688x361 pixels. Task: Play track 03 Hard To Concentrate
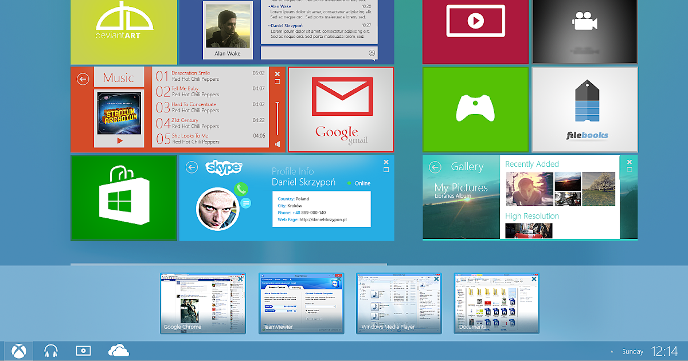[x=211, y=108]
